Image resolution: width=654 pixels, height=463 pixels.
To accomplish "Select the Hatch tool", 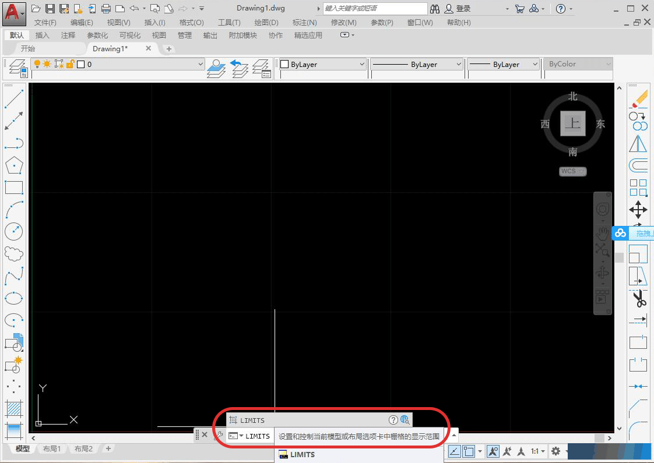I will coord(14,408).
